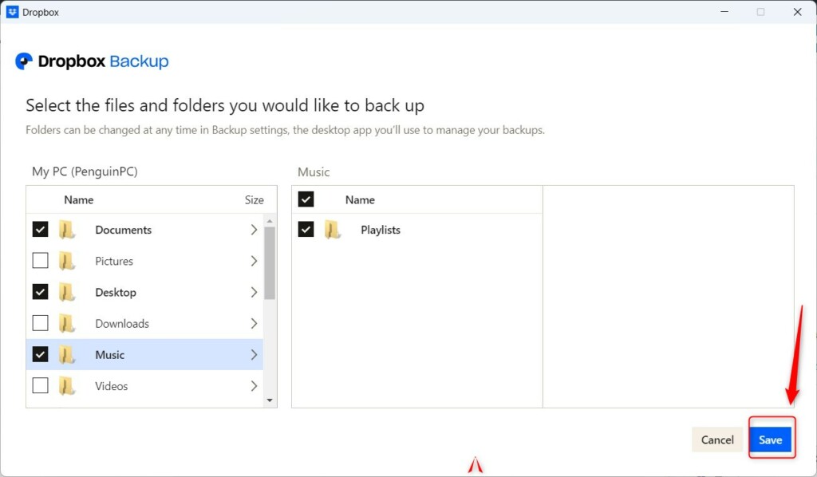Viewport: 817px width, 477px height.
Task: Click the scroll-up arrow of folder list
Action: coord(270,221)
